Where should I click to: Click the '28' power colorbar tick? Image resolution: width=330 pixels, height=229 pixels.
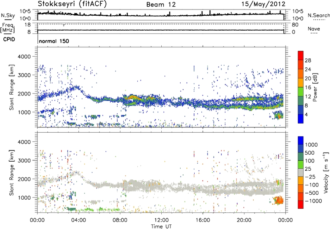click(308, 60)
